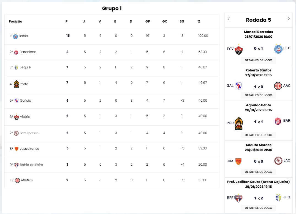Click the ECV crest in the first match
Image resolution: width=296 pixels, height=214 pixels.
[x=238, y=49]
